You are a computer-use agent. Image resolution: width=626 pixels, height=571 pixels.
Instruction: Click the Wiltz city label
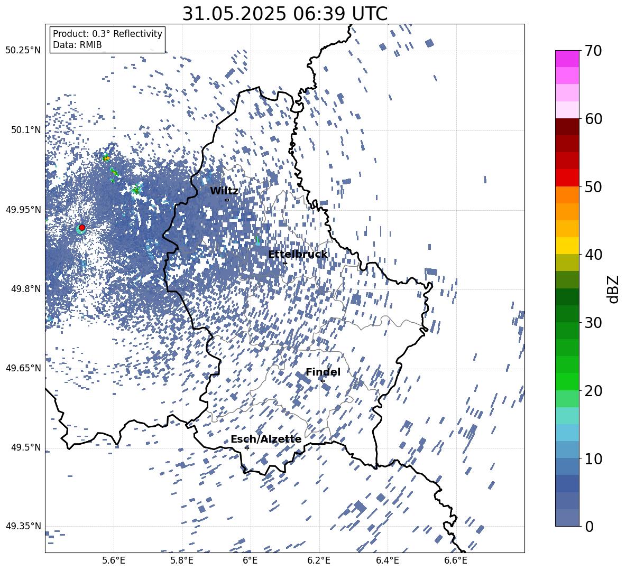[x=224, y=191]
